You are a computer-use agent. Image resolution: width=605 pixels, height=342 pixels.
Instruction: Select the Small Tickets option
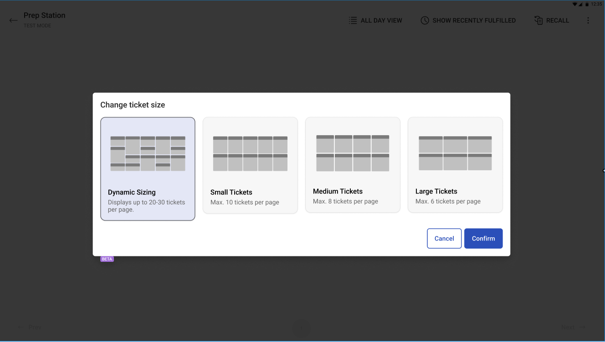[250, 165]
